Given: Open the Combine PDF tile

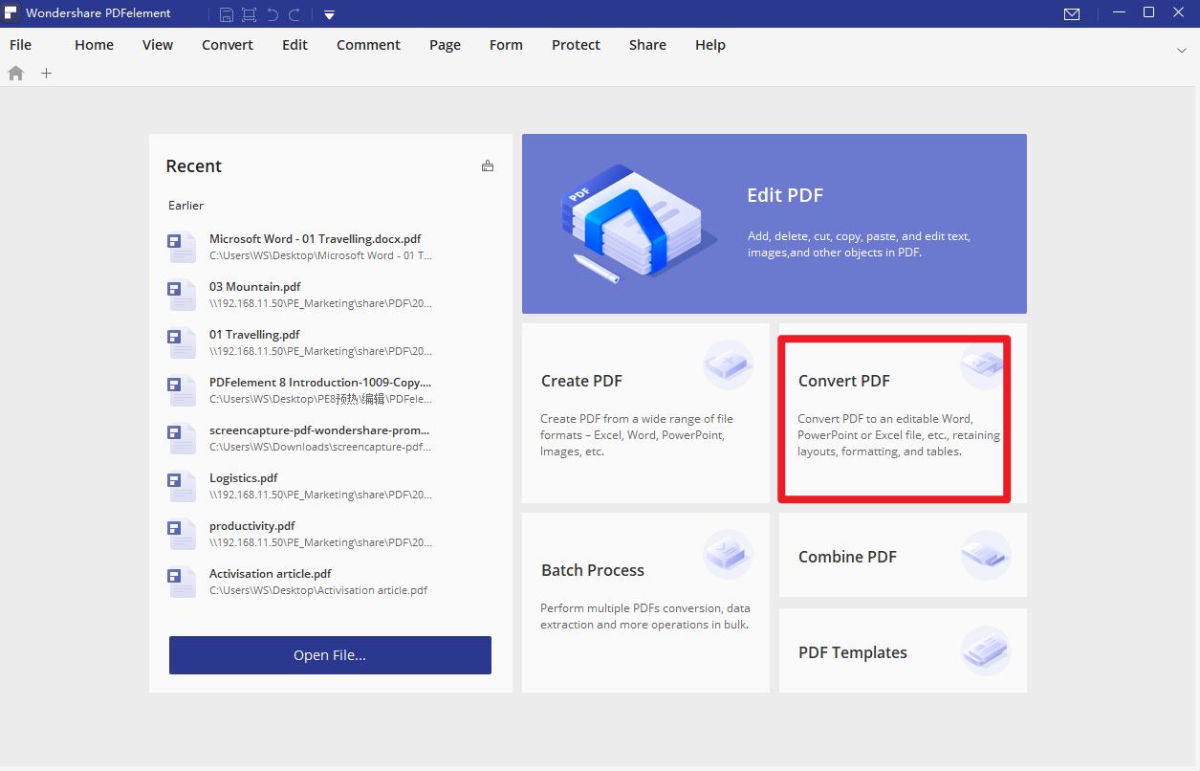Looking at the screenshot, I should (x=902, y=557).
